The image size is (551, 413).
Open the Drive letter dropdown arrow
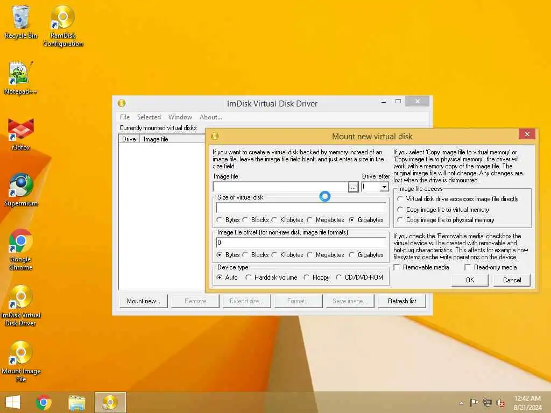tap(384, 187)
